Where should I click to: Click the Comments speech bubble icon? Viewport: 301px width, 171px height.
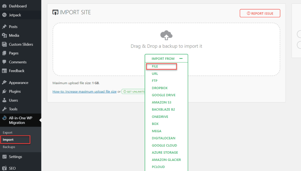tap(4, 62)
